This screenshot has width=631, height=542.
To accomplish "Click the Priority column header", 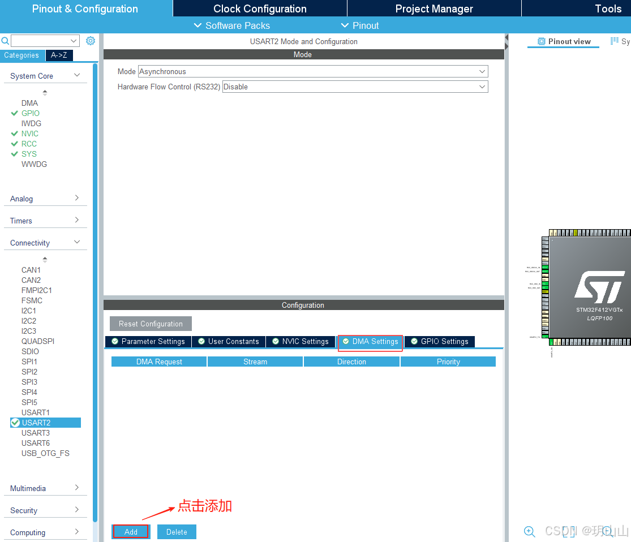I will 448,362.
